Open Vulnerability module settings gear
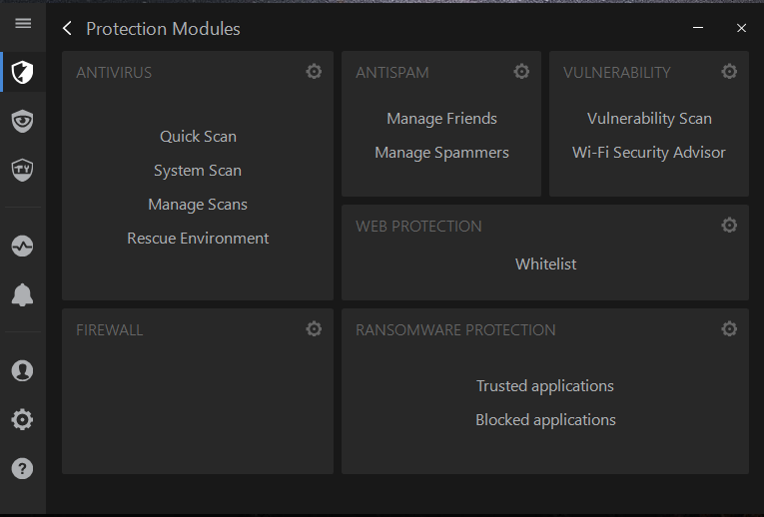764x517 pixels. [729, 72]
